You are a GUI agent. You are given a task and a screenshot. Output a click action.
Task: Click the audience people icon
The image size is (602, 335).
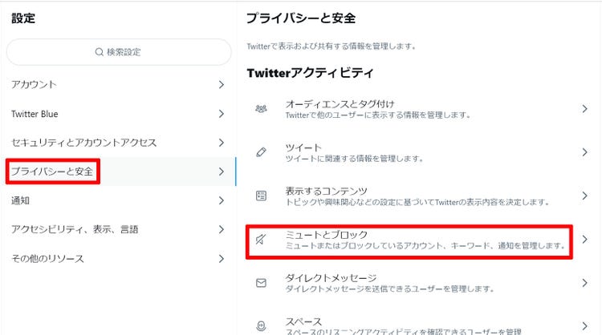(261, 109)
